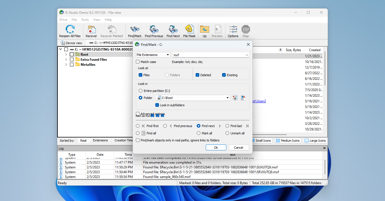Click the Stop sign toolbar icon
The image size is (385, 201).
pos(246,29)
